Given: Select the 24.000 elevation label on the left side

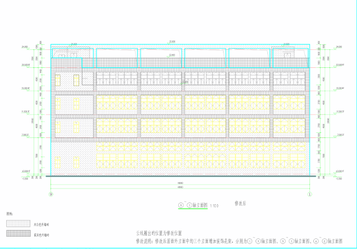Looking at the screenshot, I should pyautogui.click(x=25, y=47).
